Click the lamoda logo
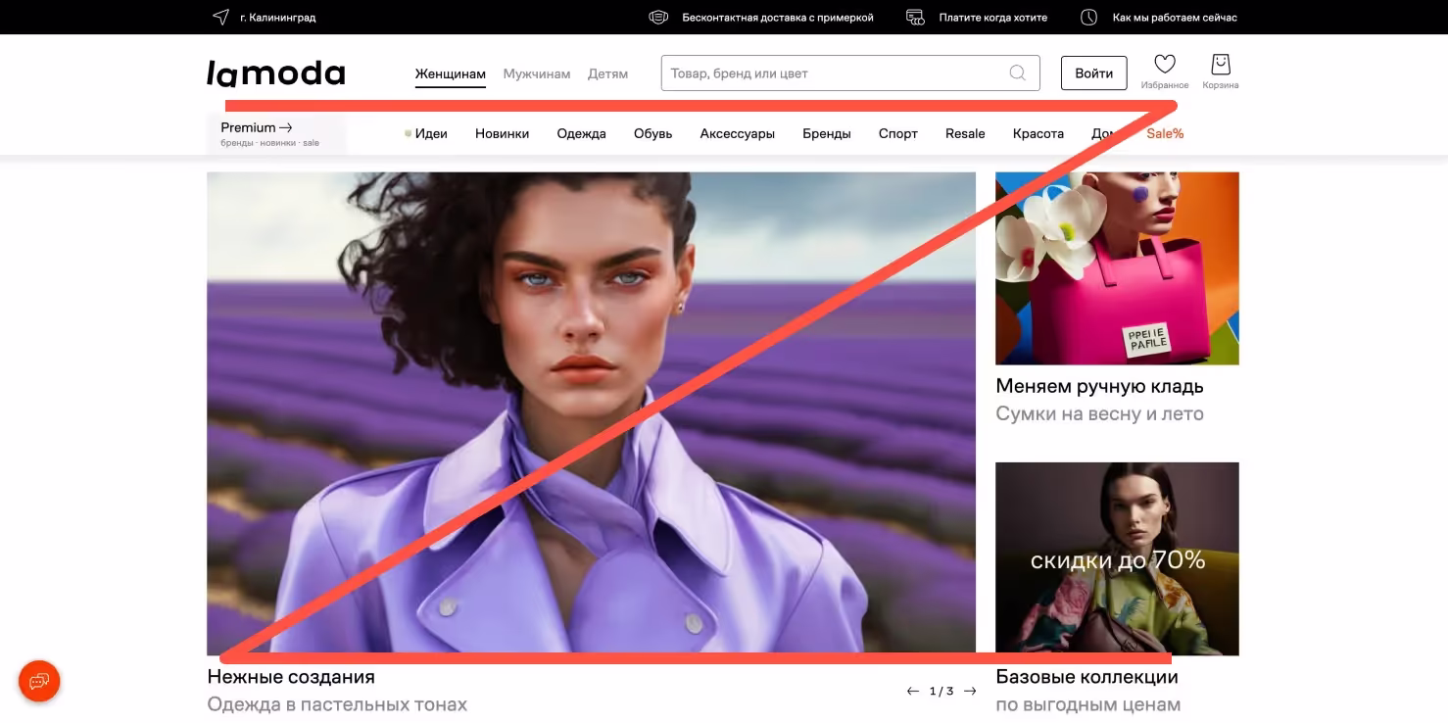The height and width of the screenshot is (723, 1448). pos(276,73)
